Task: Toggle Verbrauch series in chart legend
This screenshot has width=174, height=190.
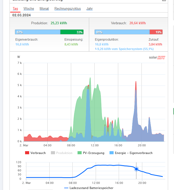Action: coord(35,153)
